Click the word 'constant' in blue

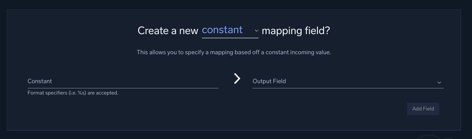(222, 30)
